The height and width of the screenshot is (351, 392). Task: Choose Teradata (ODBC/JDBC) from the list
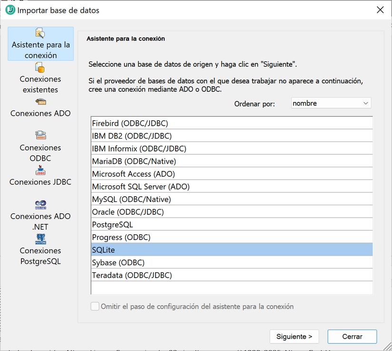(x=132, y=275)
